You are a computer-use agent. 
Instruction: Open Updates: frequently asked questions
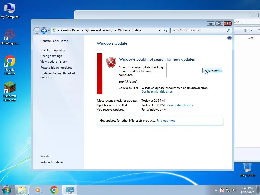pyautogui.click(x=58, y=75)
